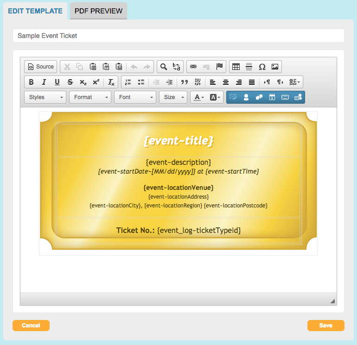Expand the Format dropdown
The height and width of the screenshot is (345, 357).
coord(90,97)
